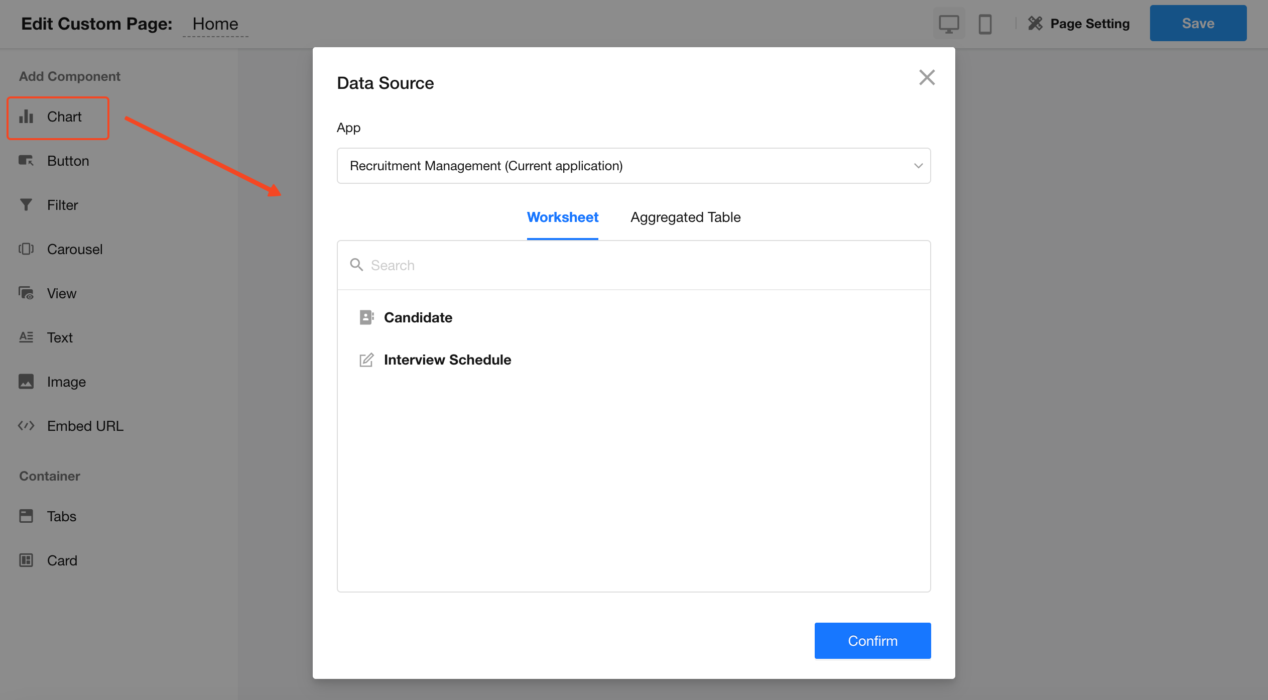
Task: Click the Chart bar-graph icon
Action: coord(26,117)
